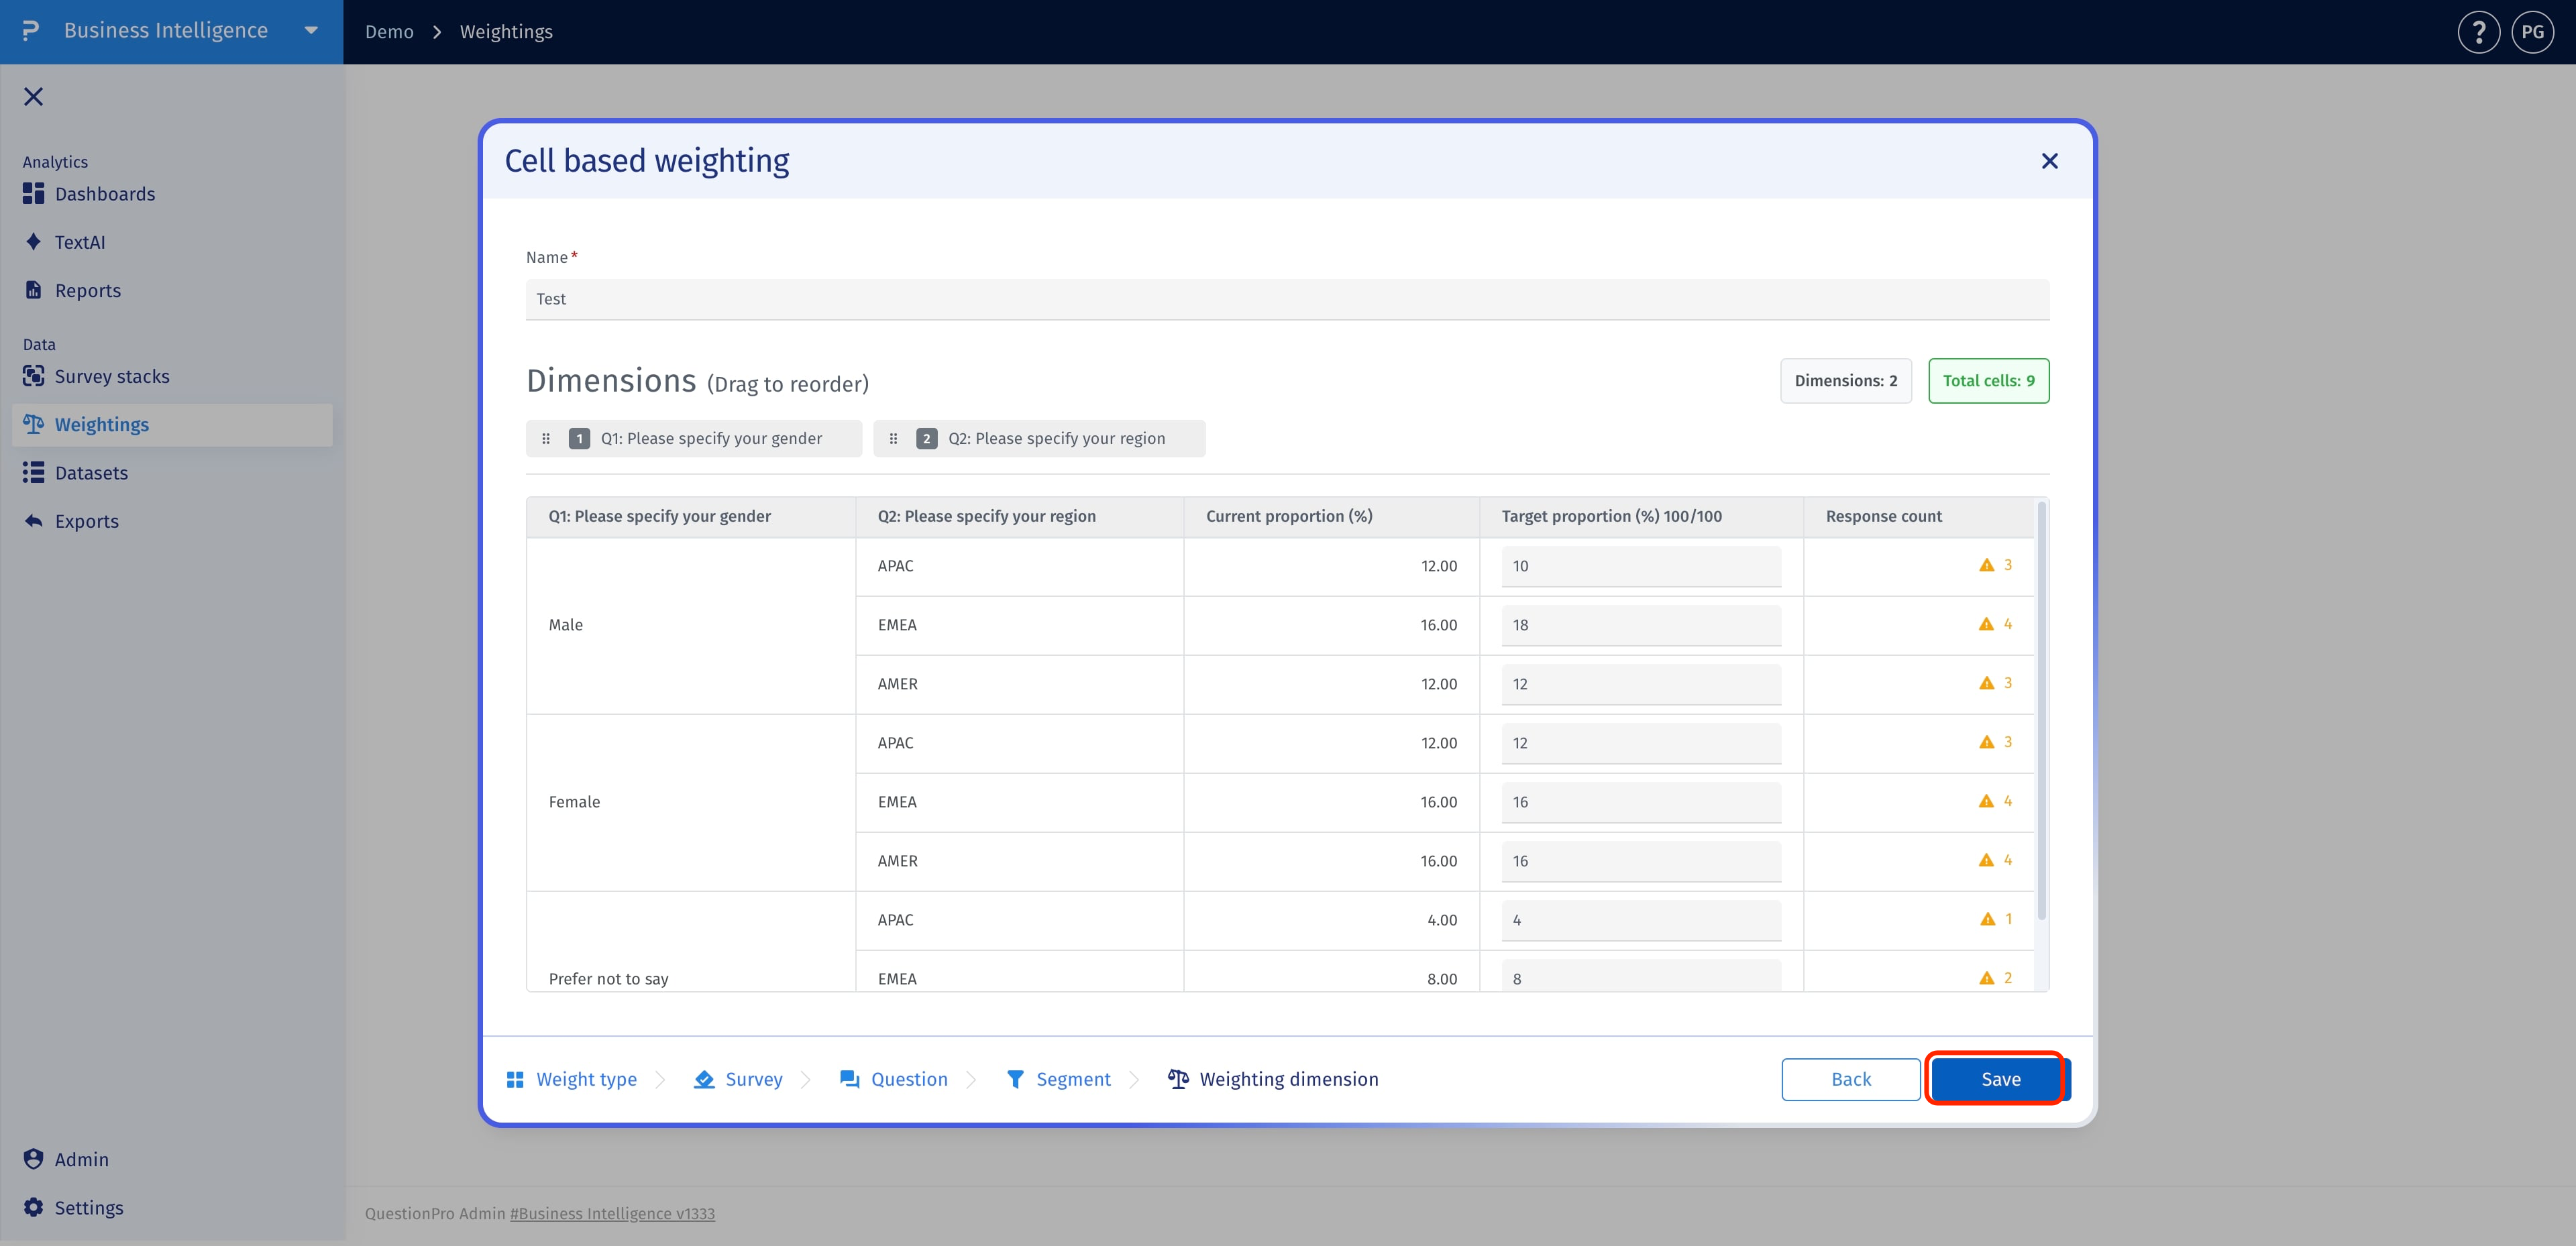Click the Name input field
The width and height of the screenshot is (2576, 1246).
pyautogui.click(x=1287, y=299)
